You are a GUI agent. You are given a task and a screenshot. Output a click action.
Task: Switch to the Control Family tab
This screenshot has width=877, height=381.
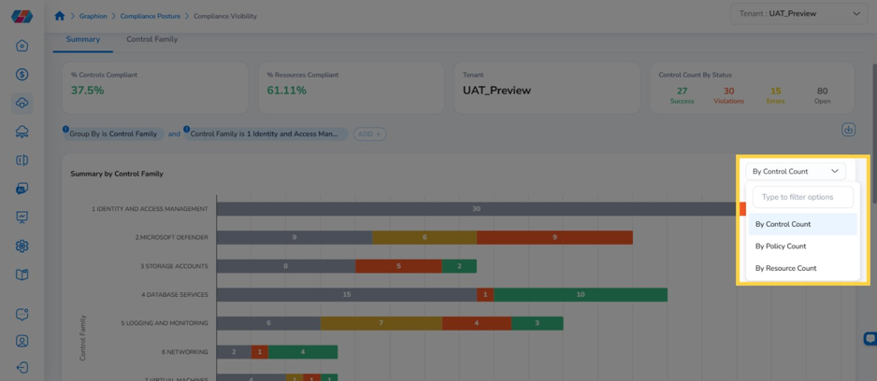(x=152, y=39)
